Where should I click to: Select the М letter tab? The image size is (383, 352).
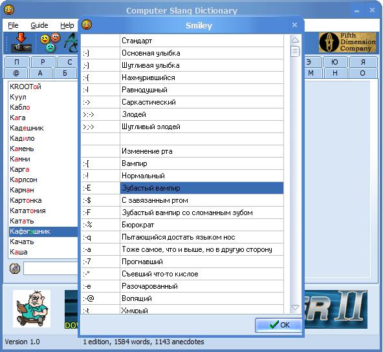313,73
